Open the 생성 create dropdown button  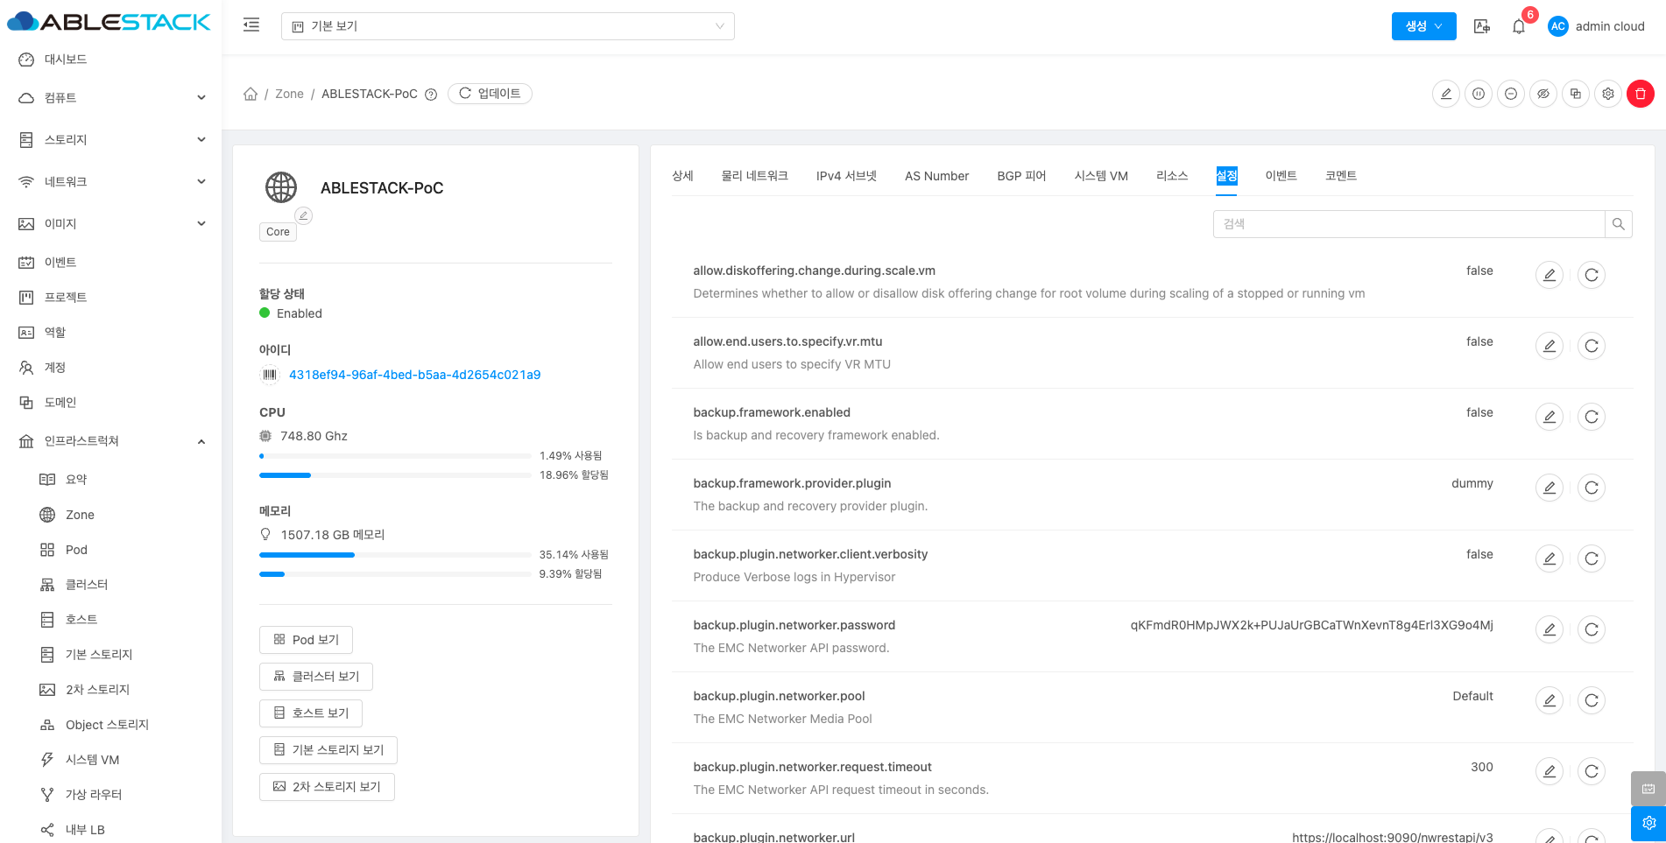1422,26
